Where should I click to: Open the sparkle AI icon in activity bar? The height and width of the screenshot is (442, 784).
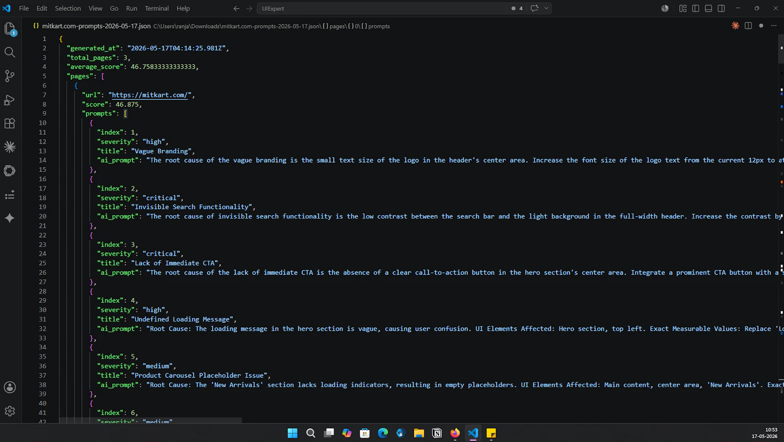10,218
